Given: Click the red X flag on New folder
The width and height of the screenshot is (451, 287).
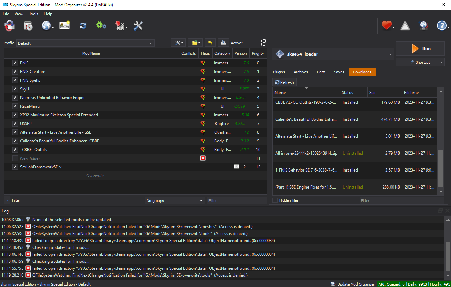Looking at the screenshot, I should tap(203, 158).
